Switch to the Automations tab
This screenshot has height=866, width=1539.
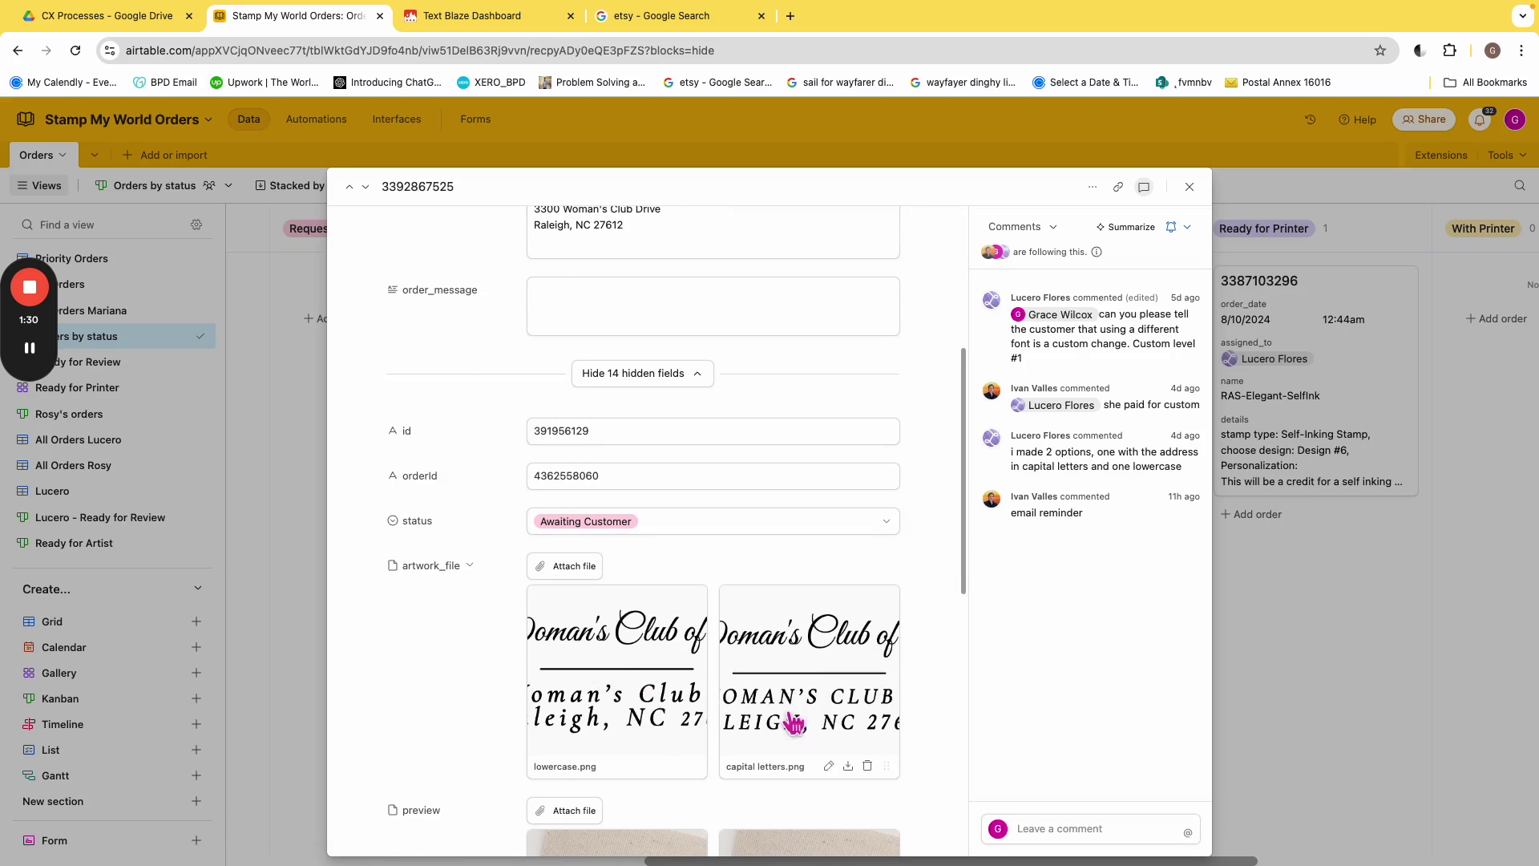coord(316,119)
